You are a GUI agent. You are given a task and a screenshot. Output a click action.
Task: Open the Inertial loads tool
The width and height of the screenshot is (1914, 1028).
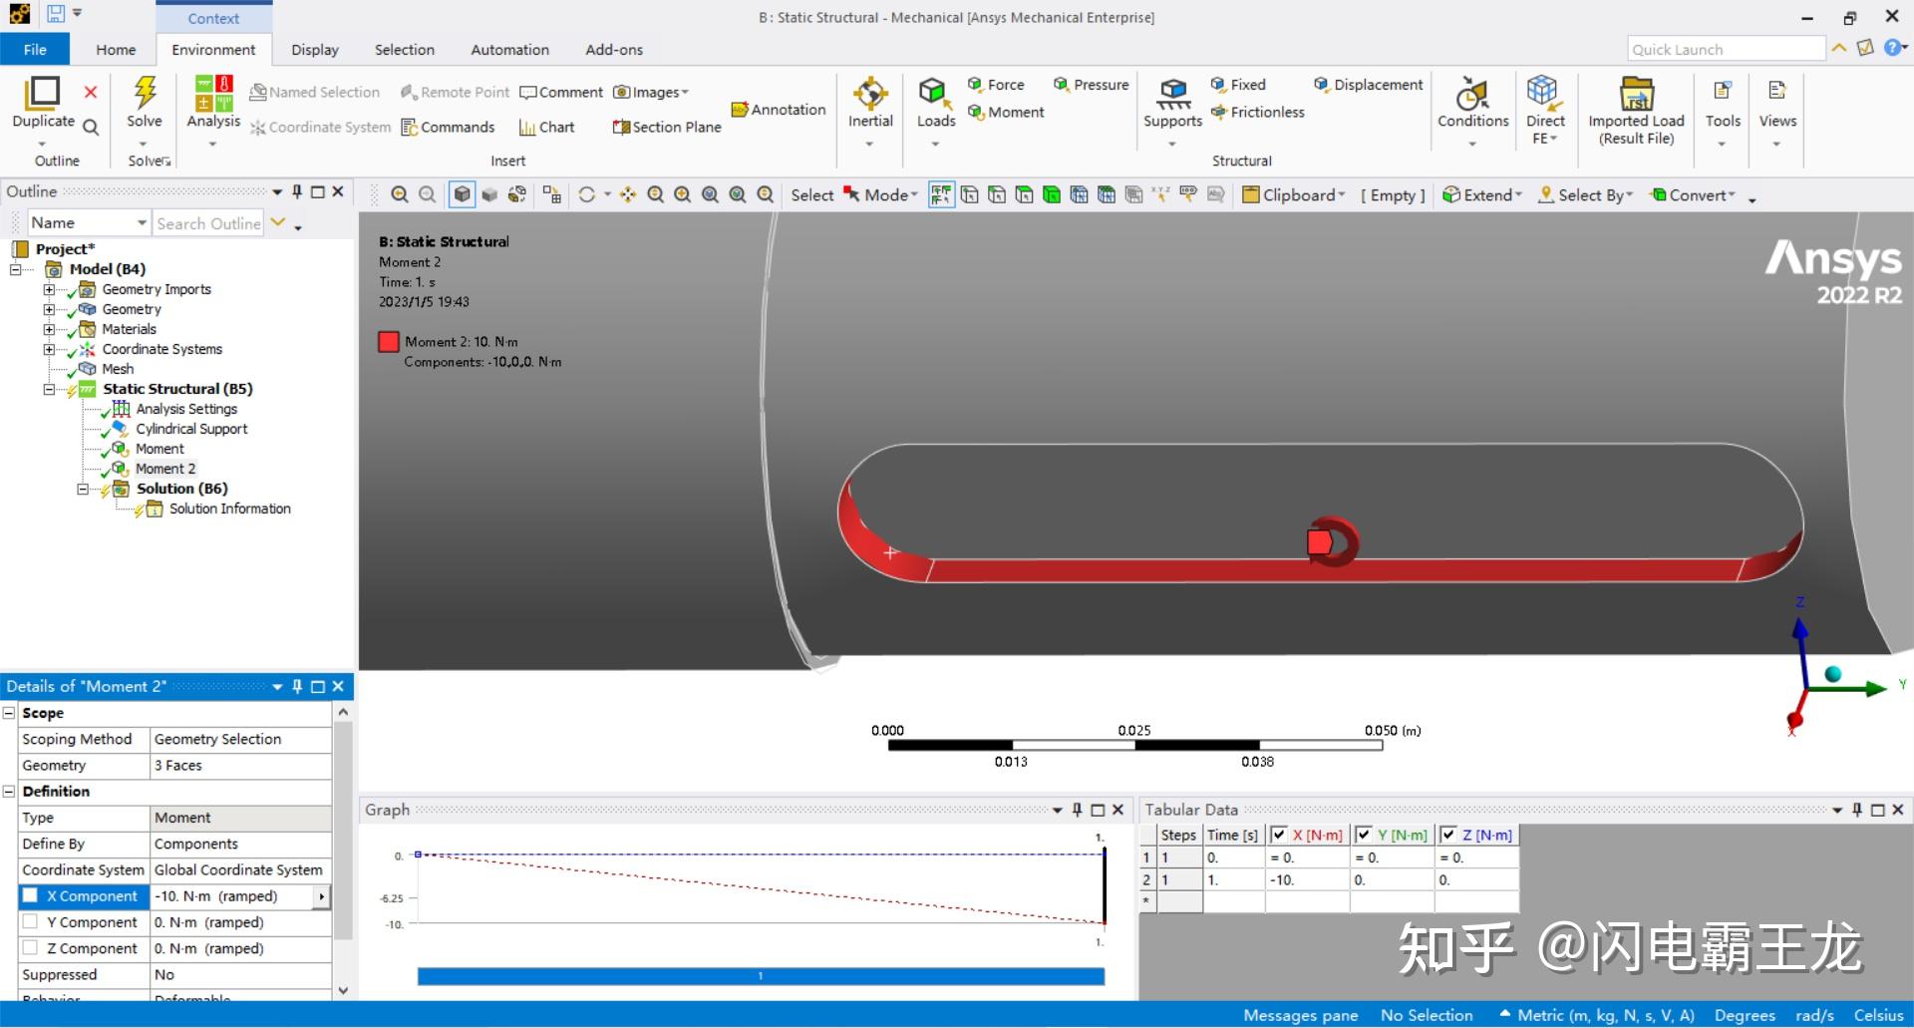click(x=869, y=103)
